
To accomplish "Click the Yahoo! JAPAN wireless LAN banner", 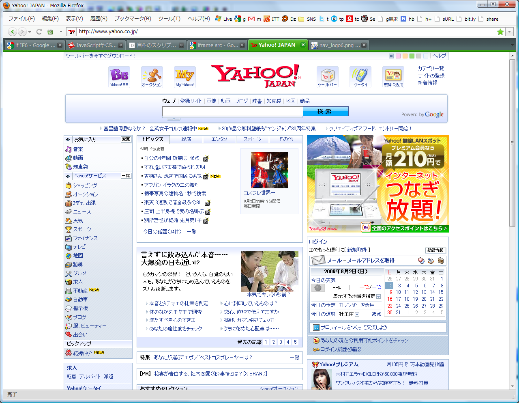I will tap(378, 184).
